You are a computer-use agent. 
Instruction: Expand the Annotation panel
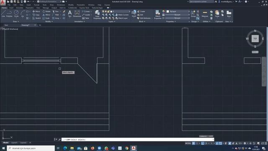[80, 21]
